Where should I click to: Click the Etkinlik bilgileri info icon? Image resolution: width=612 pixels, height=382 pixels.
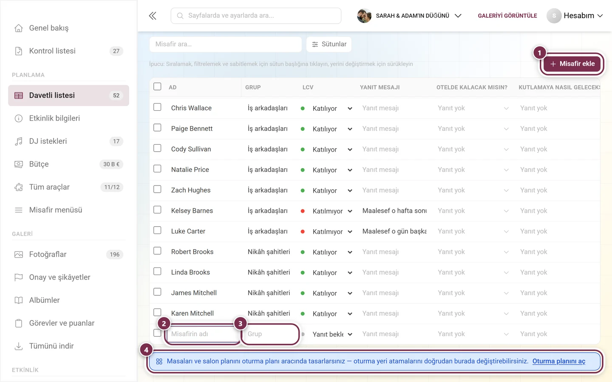point(19,118)
